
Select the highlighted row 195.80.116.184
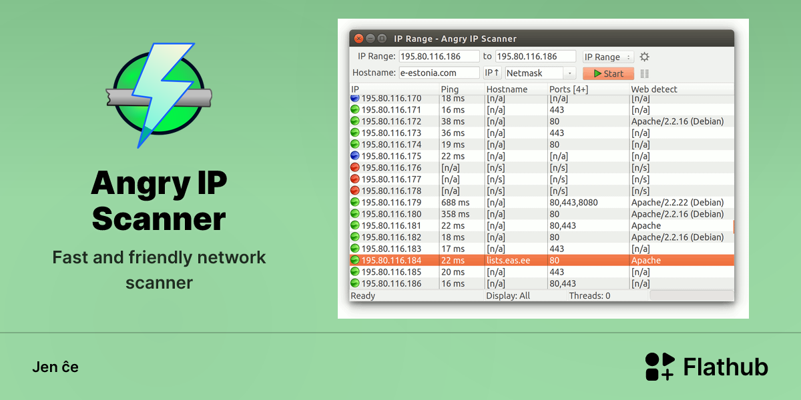click(x=541, y=260)
